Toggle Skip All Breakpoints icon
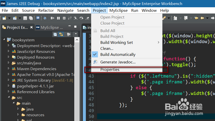This screenshot has height=121, width=215. (x=45, y=18)
